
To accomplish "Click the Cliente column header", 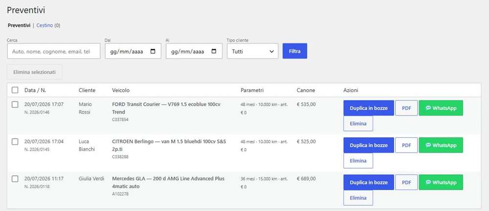I will [x=87, y=90].
